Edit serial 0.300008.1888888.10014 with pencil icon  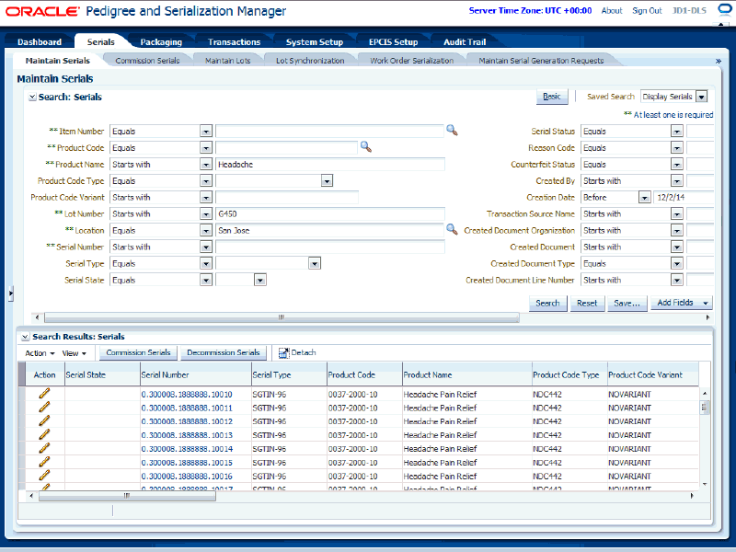click(44, 448)
